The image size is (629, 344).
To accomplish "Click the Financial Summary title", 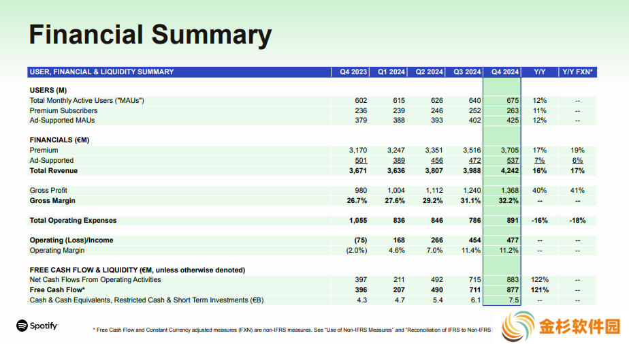I will (x=150, y=35).
